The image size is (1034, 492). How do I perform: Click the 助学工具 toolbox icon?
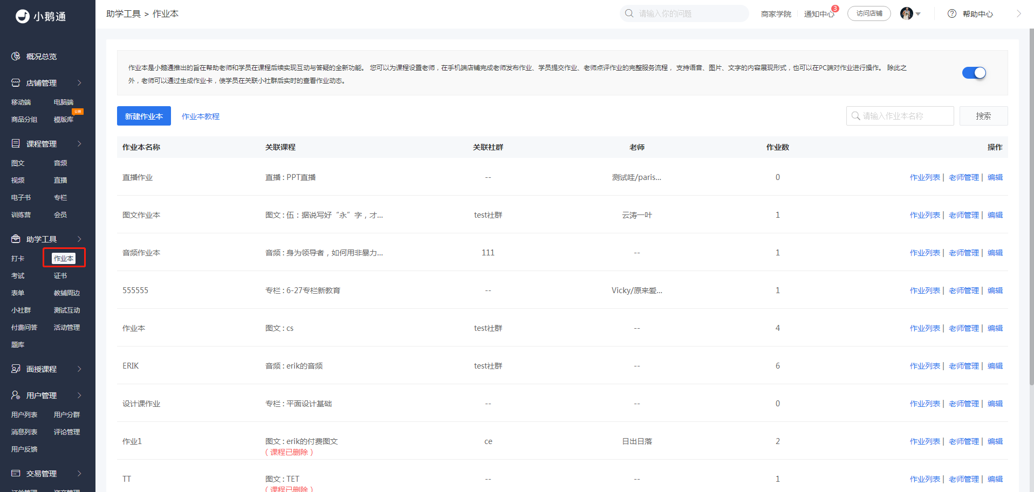click(16, 239)
